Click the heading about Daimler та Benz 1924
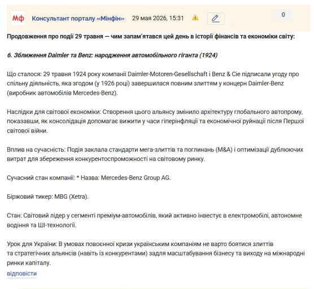 [112, 55]
